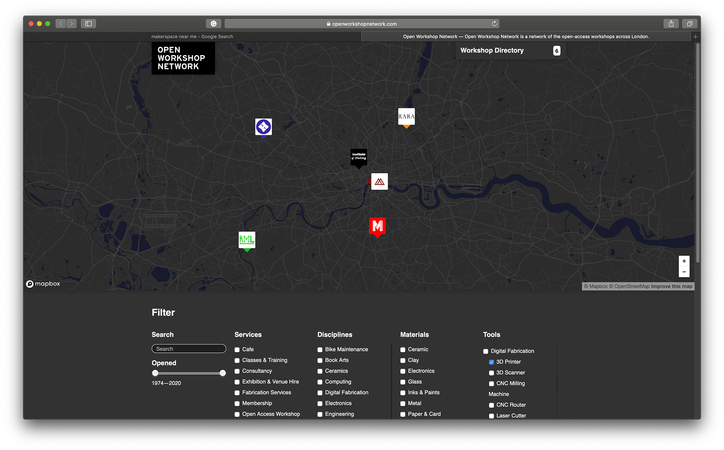
Task: Enable Exhibition & Venue Hire filter
Action: (x=237, y=382)
